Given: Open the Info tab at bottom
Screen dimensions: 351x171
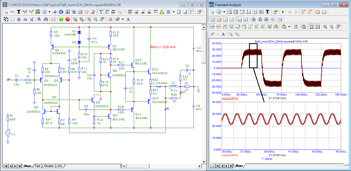Looking at the screenshot, I should tap(60, 166).
